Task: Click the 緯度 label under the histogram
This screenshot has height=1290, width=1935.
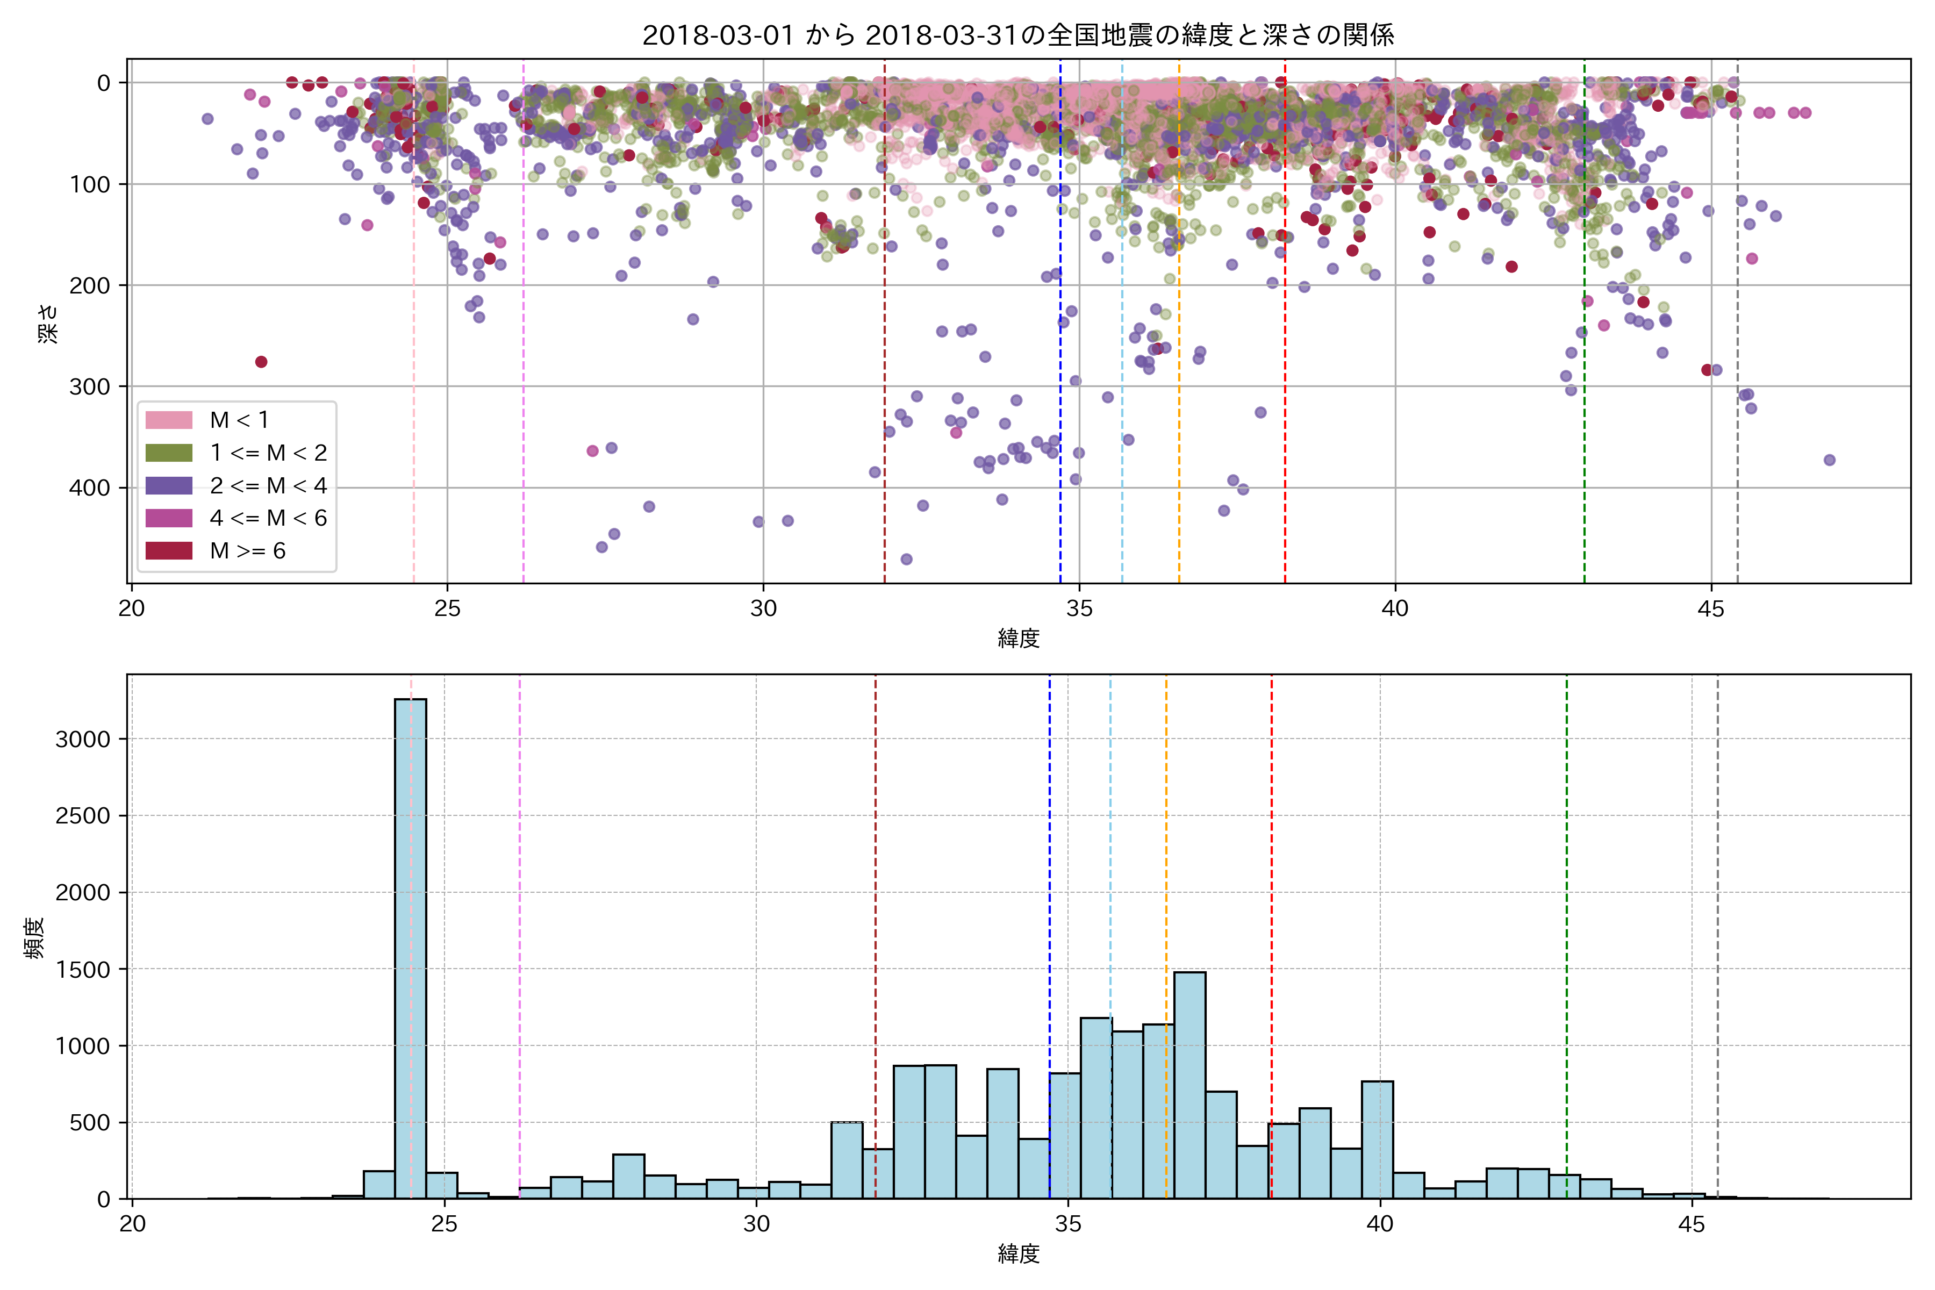Action: coord(1019,1254)
